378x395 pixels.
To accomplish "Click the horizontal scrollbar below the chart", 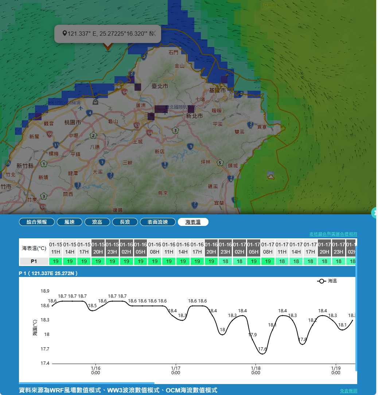I will 87,383.
